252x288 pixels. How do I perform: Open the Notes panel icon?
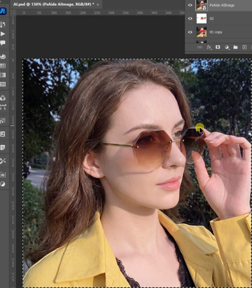[x=3, y=148]
